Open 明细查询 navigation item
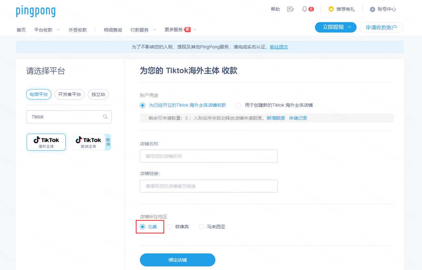Image resolution: width=422 pixels, height=270 pixels. point(113,30)
